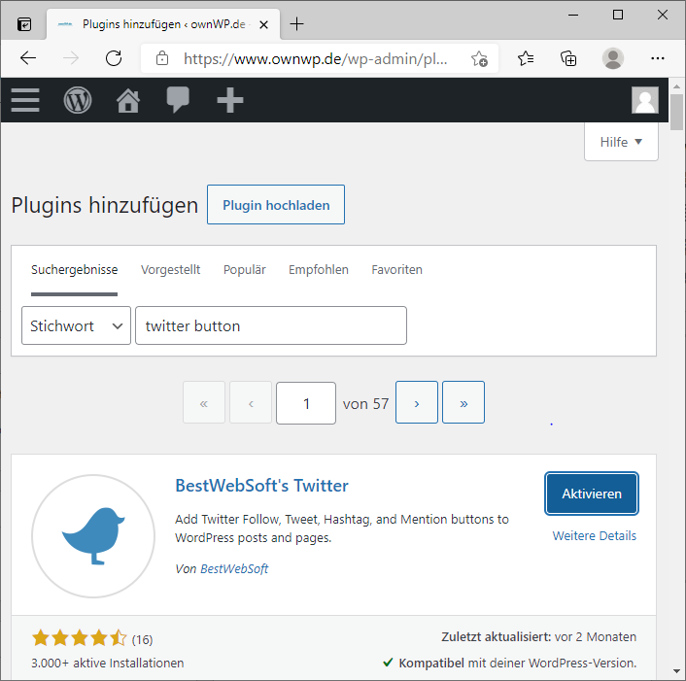
Task: Click the page vertical scrollbar thumb
Action: [677, 112]
